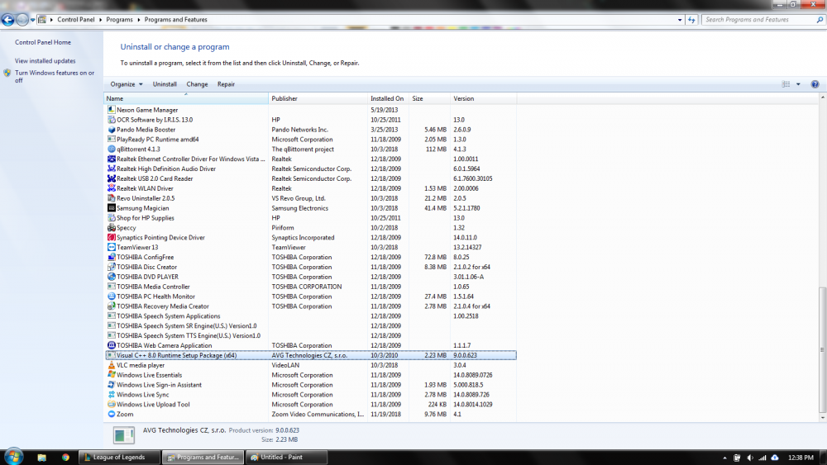
Task: Click Uninstall in the command bar
Action: pos(165,84)
